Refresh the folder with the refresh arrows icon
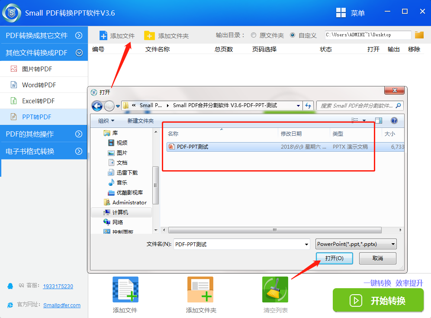The width and height of the screenshot is (431, 318). 308,105
